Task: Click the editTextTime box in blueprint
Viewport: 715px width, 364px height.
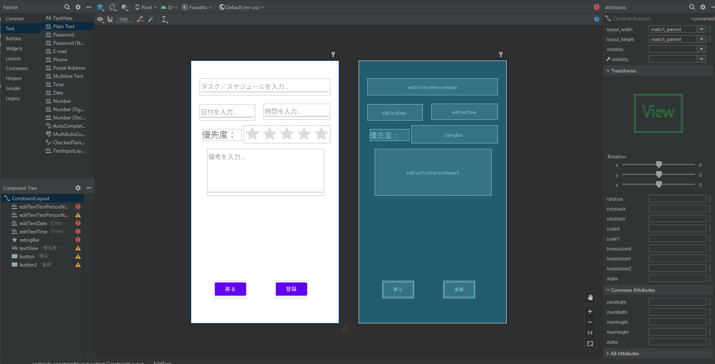Action: (x=464, y=112)
